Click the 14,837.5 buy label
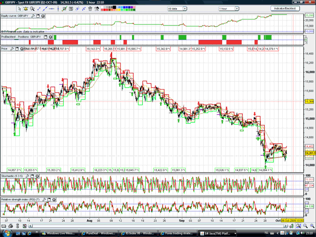 (x=242, y=170)
